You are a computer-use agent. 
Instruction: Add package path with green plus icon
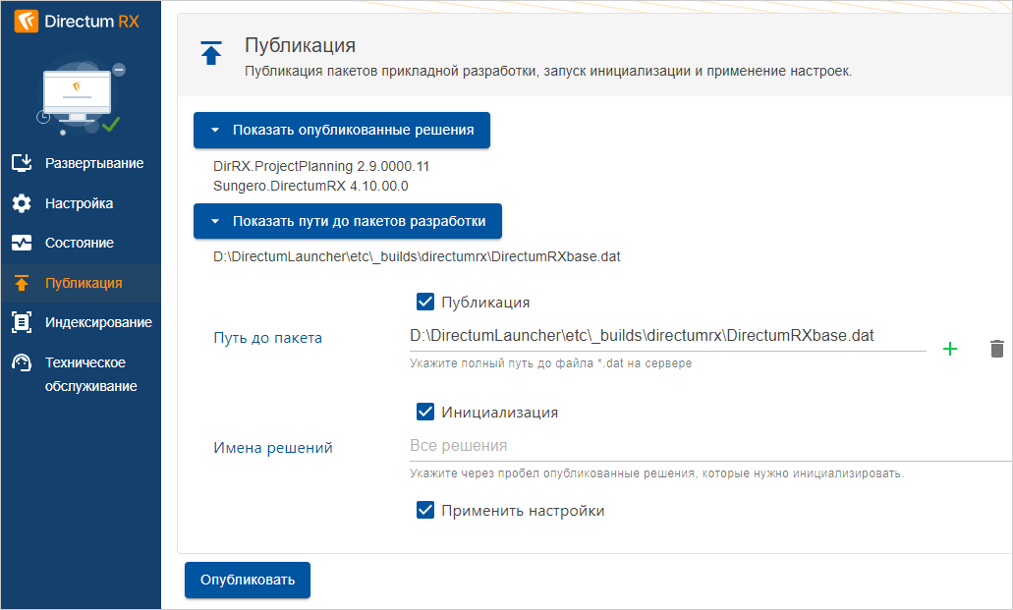pyautogui.click(x=950, y=349)
